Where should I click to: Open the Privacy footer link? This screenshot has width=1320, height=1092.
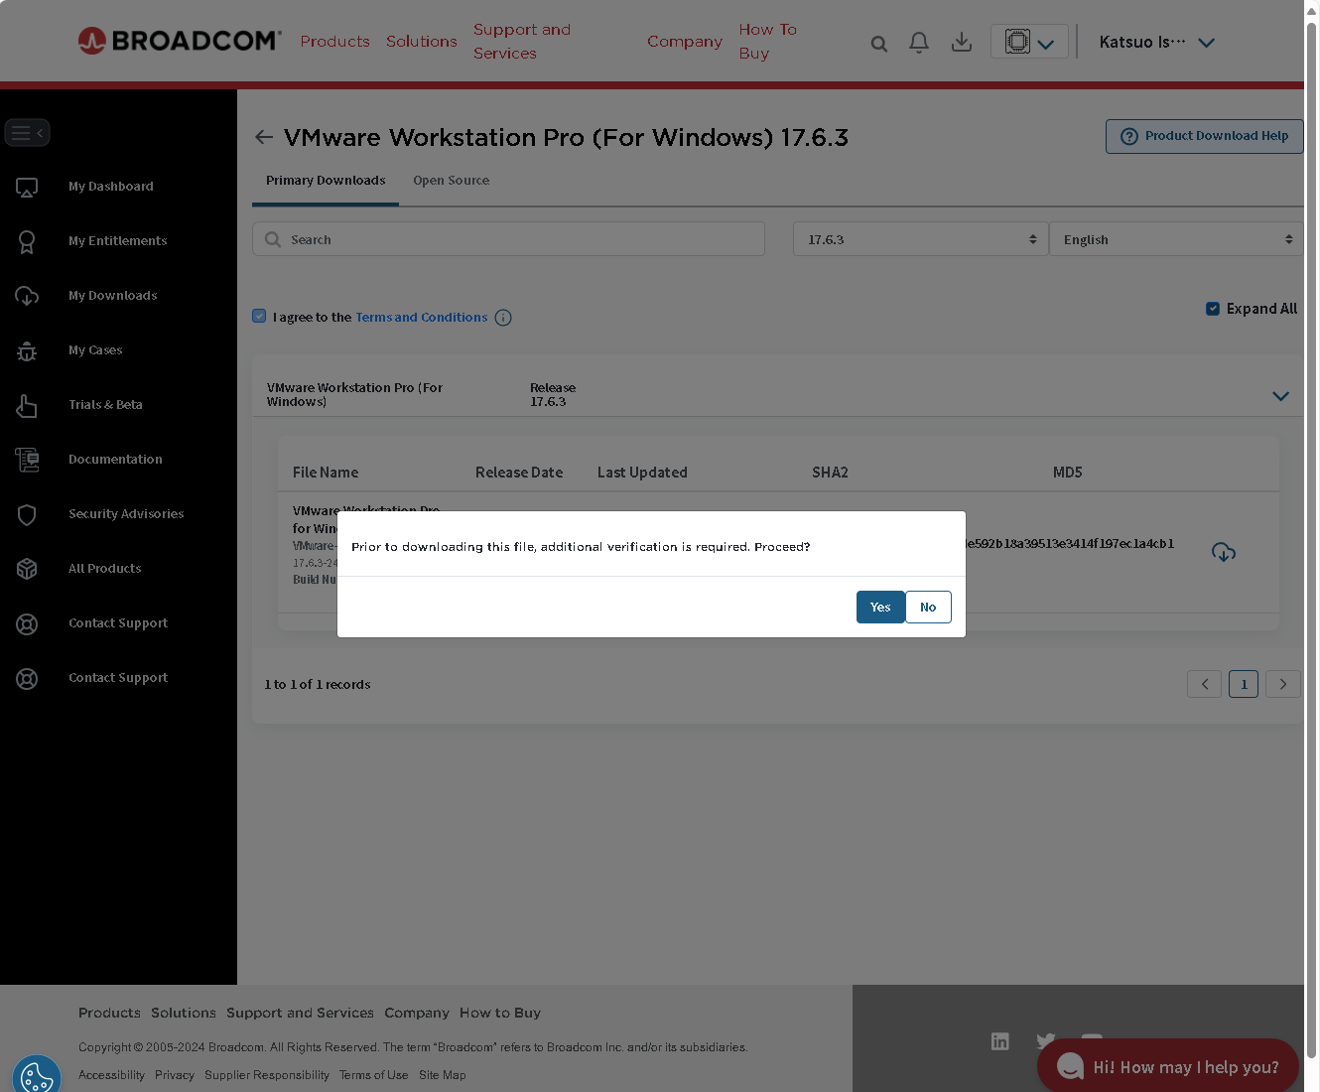175,1075
